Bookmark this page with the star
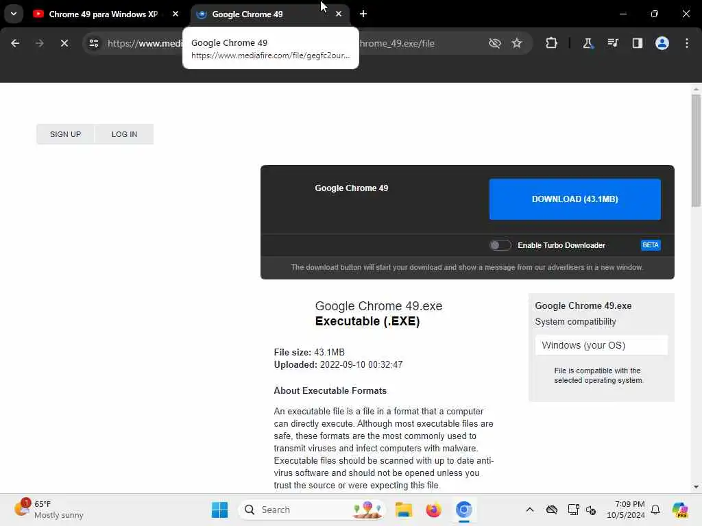This screenshot has height=526, width=702. [x=517, y=43]
